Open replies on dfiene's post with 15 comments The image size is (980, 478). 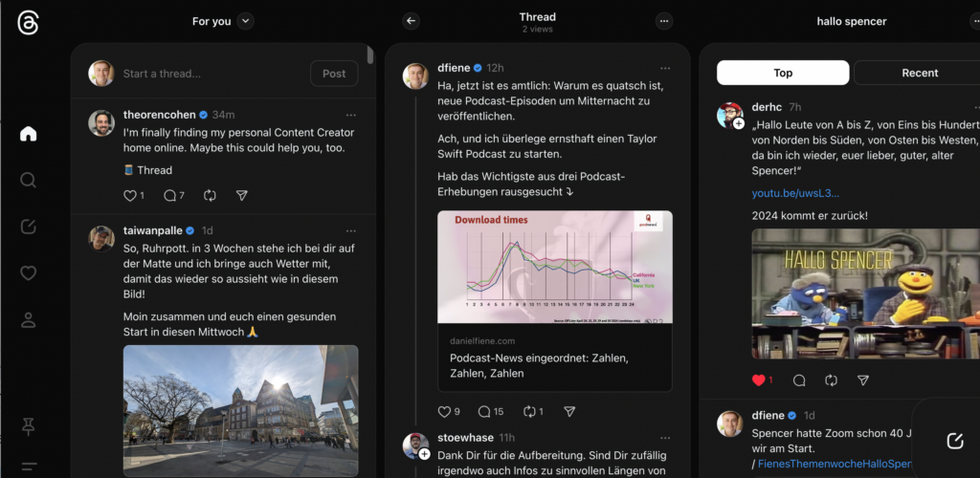tap(490, 411)
